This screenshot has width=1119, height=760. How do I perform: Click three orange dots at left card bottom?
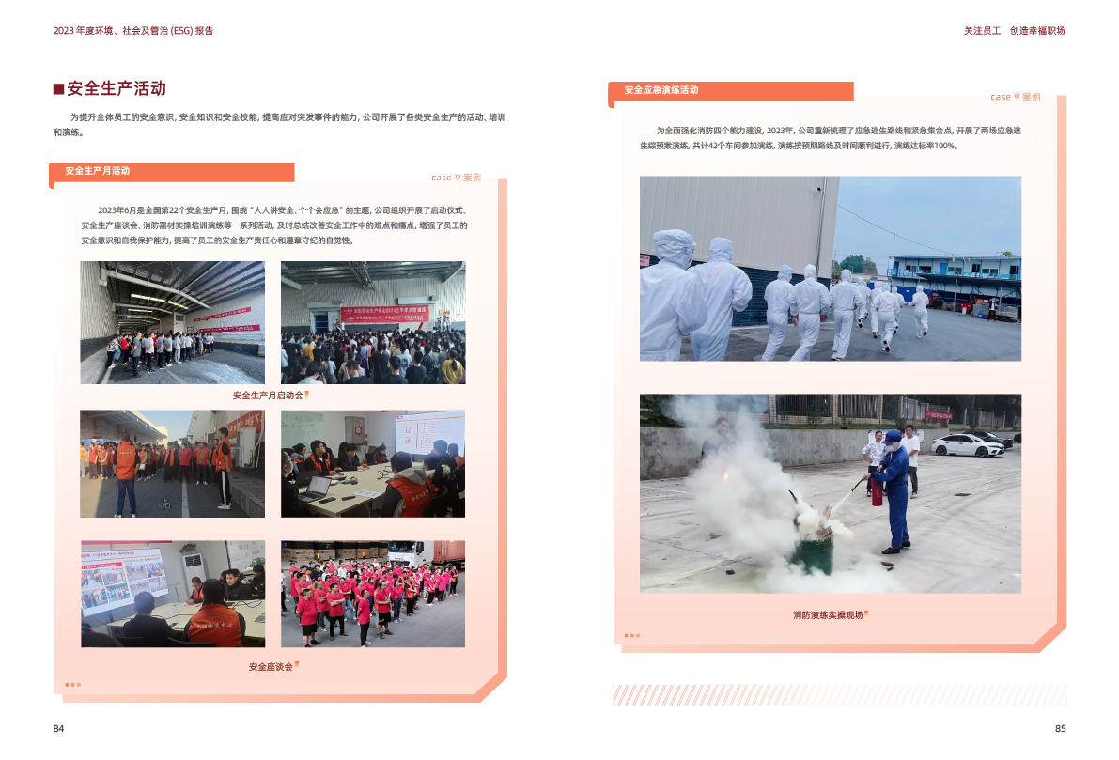click(x=72, y=685)
